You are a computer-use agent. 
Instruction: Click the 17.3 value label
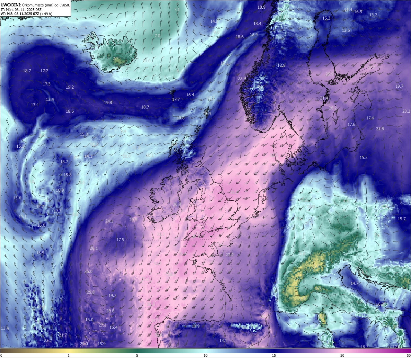click(47, 84)
